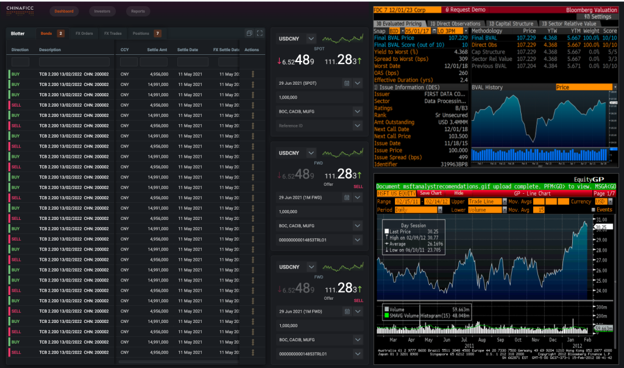This screenshot has height=368, width=624.
Task: Switch to the FX Orders tab
Action: (84, 34)
